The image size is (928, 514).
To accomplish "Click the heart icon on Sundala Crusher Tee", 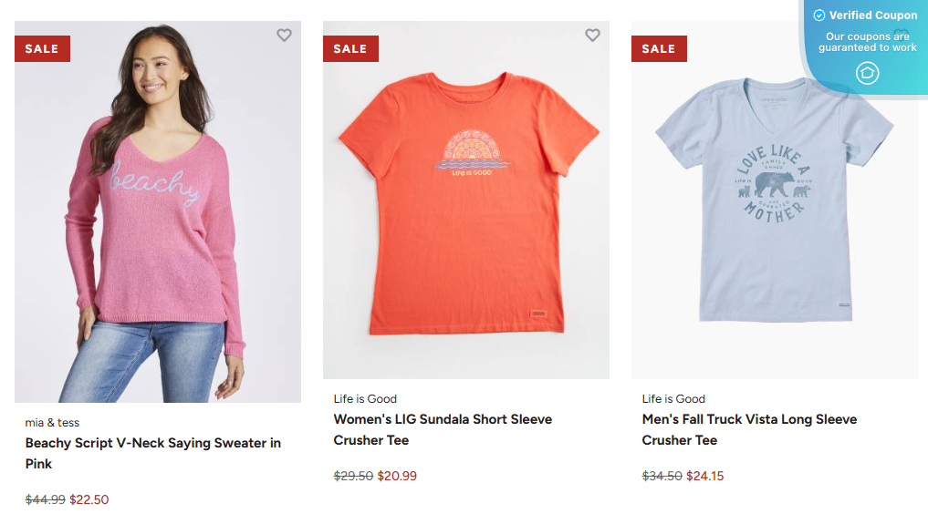I will click(x=592, y=36).
